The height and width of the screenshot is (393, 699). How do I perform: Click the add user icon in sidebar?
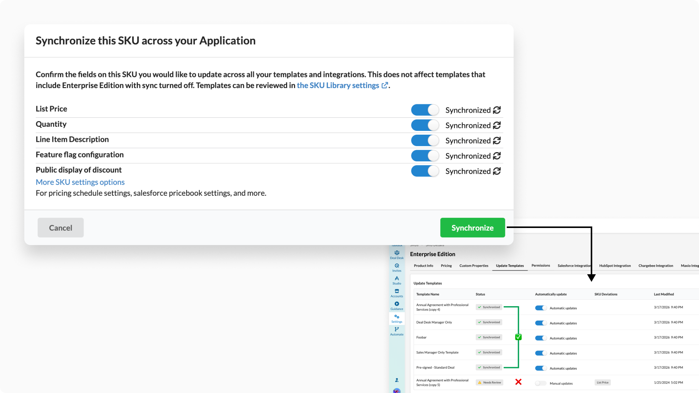click(397, 380)
